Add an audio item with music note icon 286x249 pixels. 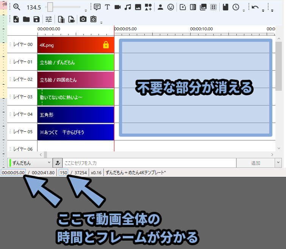point(128,7)
